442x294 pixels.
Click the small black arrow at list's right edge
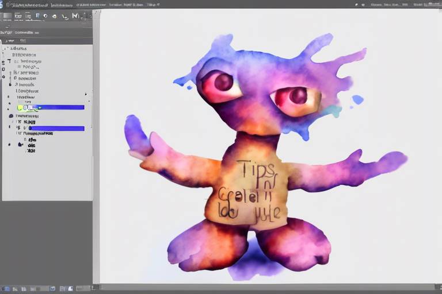pyautogui.click(x=86, y=94)
